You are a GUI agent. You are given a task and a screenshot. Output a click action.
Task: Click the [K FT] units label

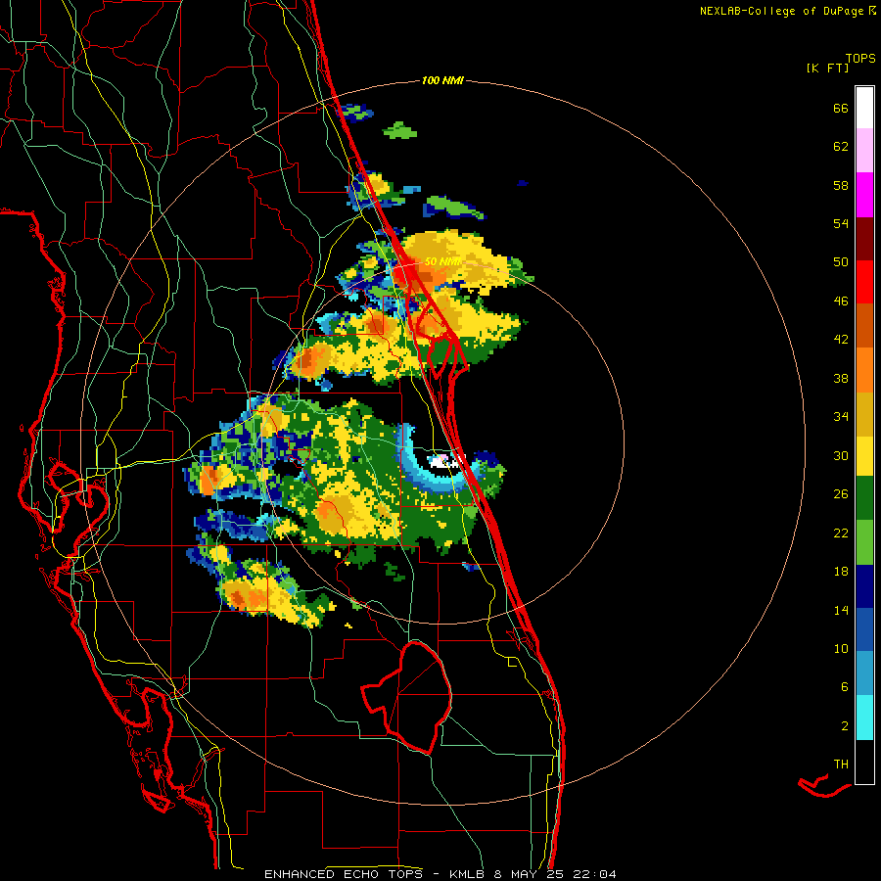coord(827,68)
